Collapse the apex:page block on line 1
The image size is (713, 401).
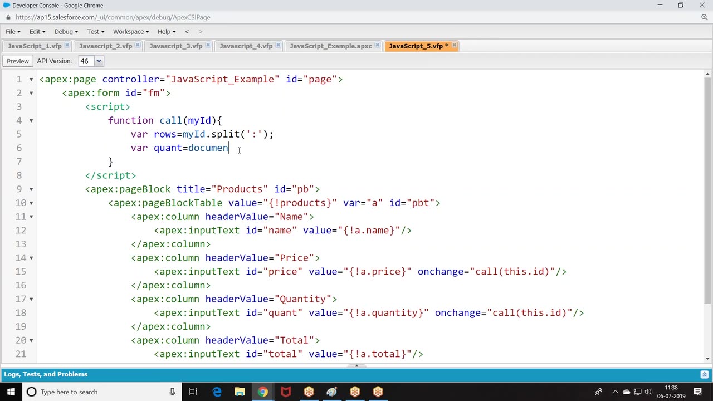point(31,79)
